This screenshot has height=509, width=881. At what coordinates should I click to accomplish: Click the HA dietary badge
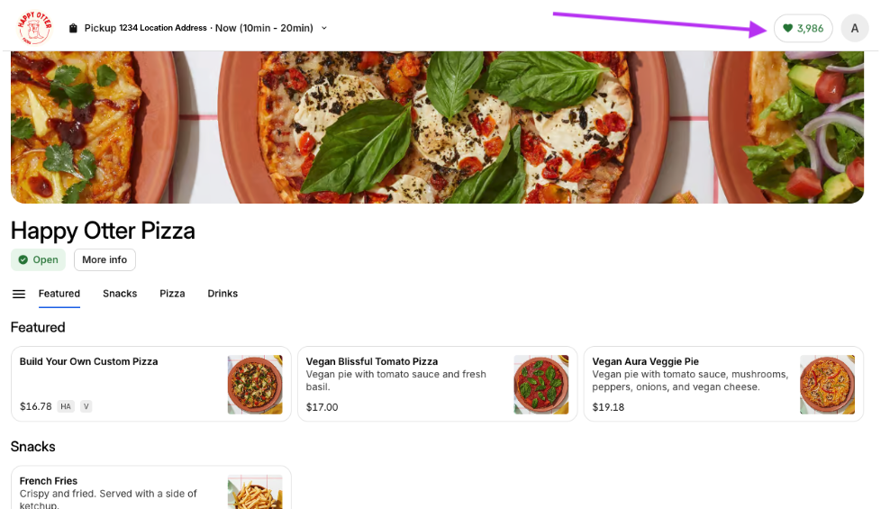coord(66,406)
